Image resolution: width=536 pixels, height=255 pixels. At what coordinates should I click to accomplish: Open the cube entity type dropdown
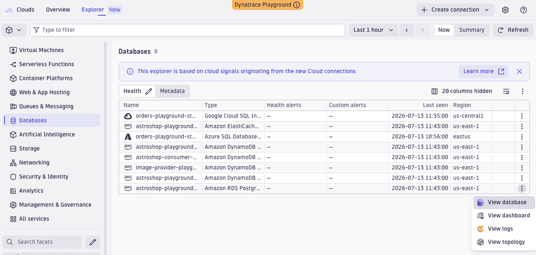tap(14, 30)
